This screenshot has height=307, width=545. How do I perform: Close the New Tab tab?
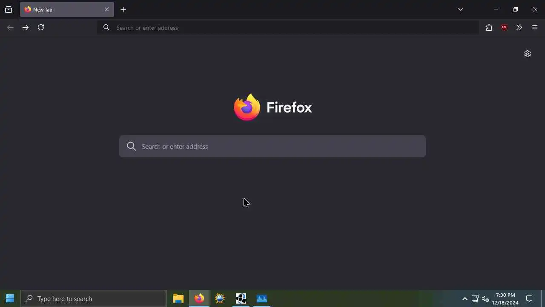coord(107,9)
